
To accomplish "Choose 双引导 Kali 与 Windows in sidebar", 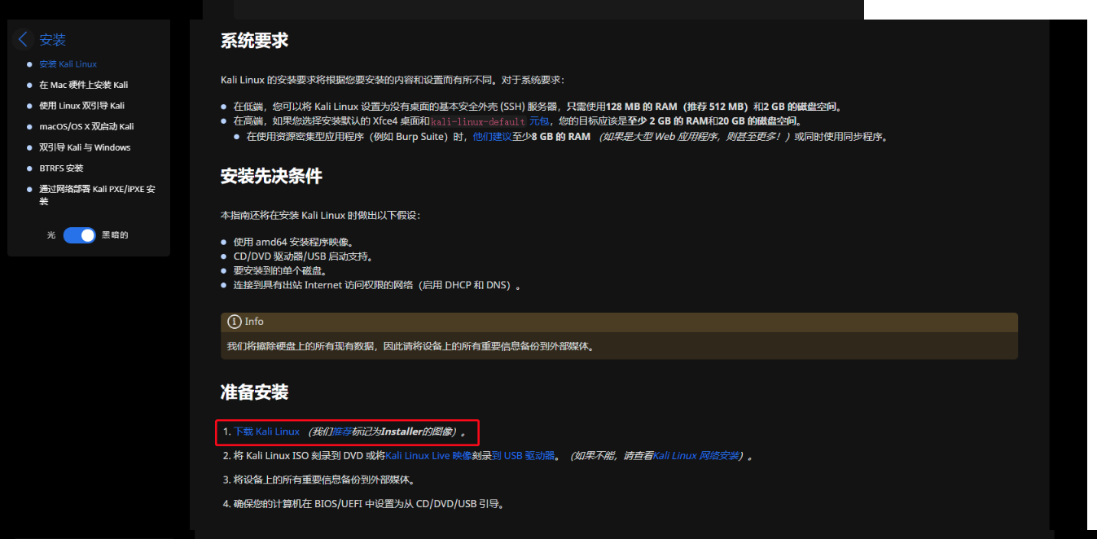I will coord(85,147).
